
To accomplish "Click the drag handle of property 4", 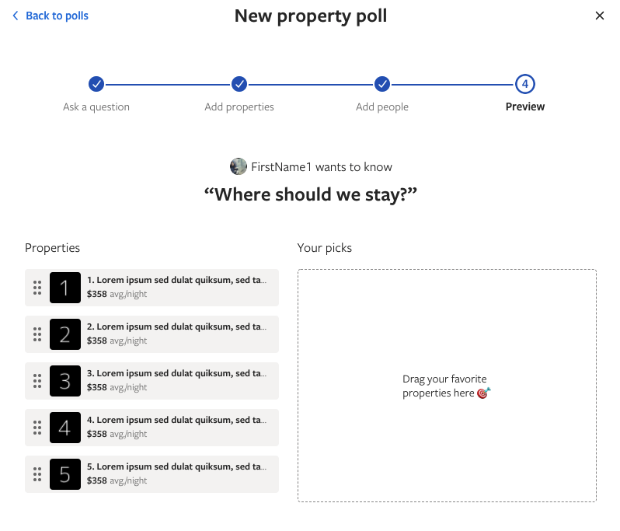I will 37,428.
